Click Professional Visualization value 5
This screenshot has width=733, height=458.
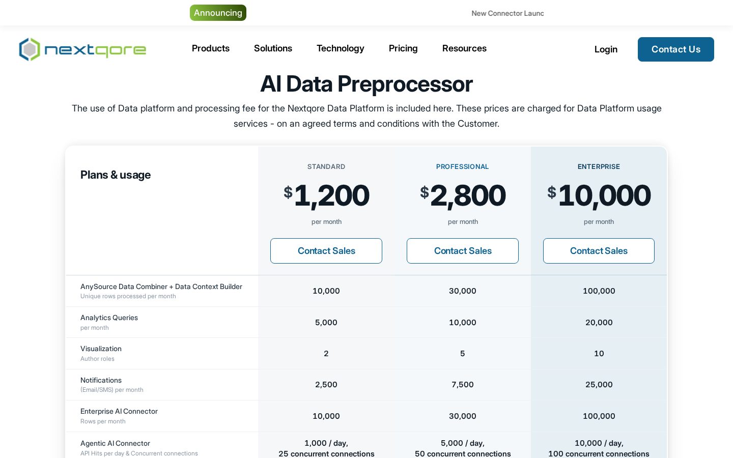click(463, 354)
